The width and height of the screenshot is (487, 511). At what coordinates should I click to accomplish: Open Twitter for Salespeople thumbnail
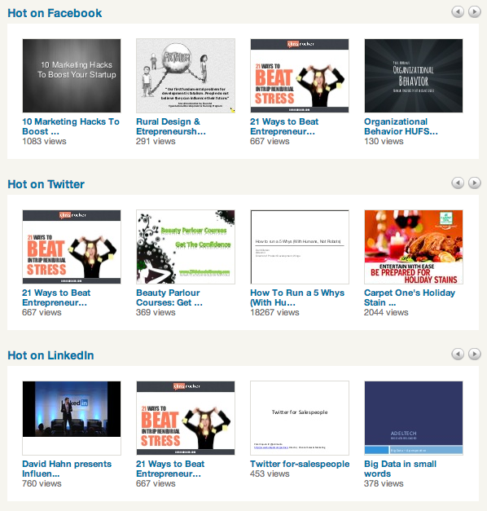click(300, 418)
